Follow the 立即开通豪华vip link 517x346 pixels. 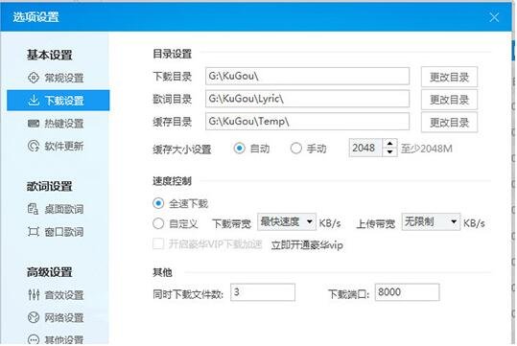[307, 245]
